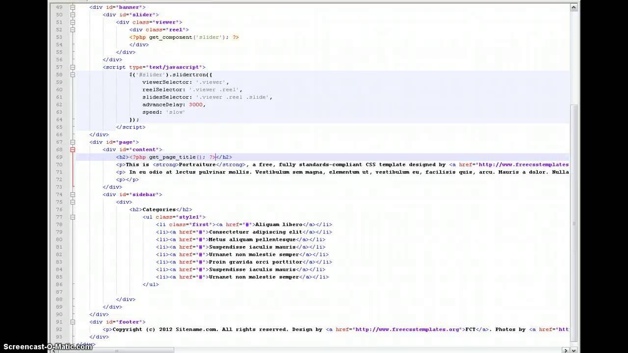
Task: Collapse the slidertron call fold on line 58
Action: (x=73, y=75)
